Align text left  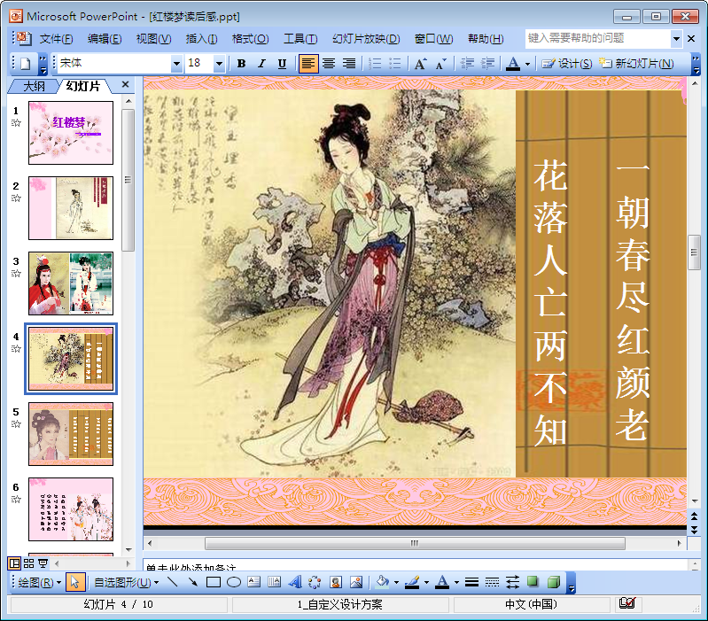pyautogui.click(x=308, y=64)
